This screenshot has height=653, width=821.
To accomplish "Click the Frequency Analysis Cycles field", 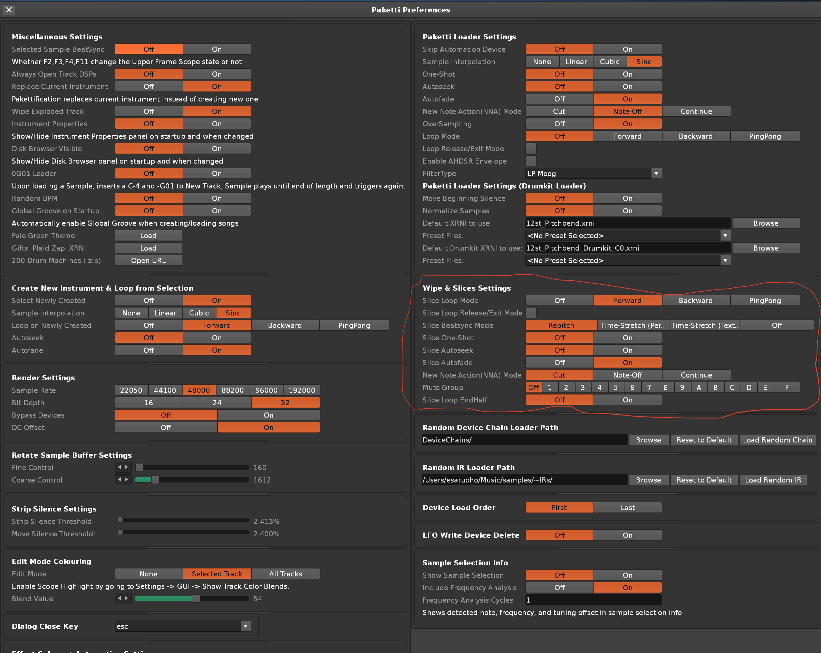I will click(593, 600).
